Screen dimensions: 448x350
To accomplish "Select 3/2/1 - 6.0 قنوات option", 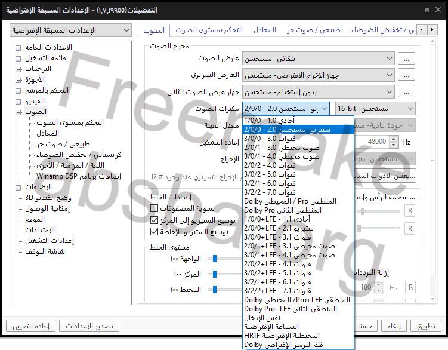I will pyautogui.click(x=298, y=183).
